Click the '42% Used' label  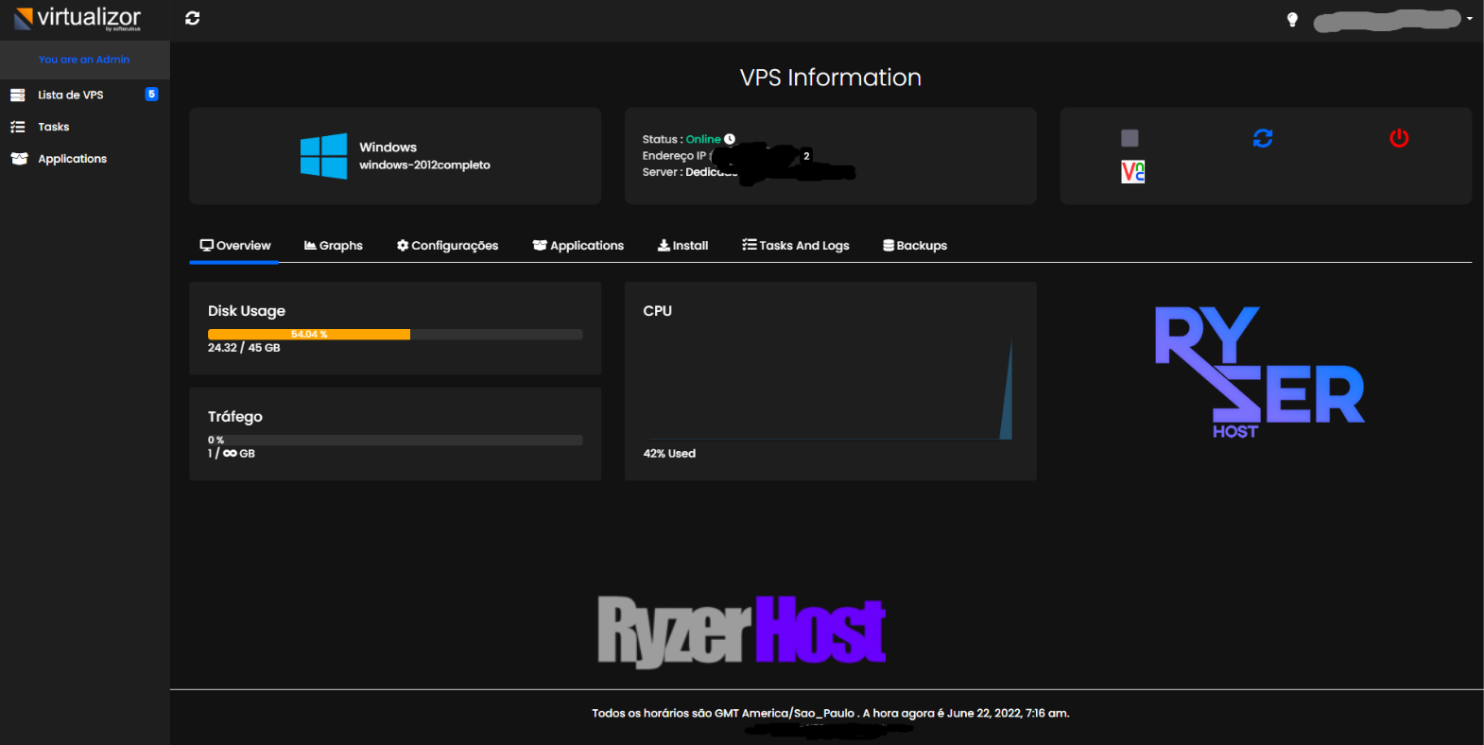(x=669, y=454)
